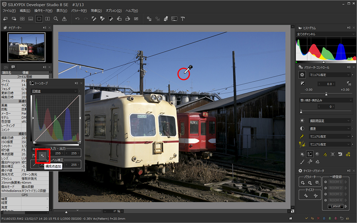Open the histogram channel dropdown
The image size is (357, 223).
coord(324,34)
